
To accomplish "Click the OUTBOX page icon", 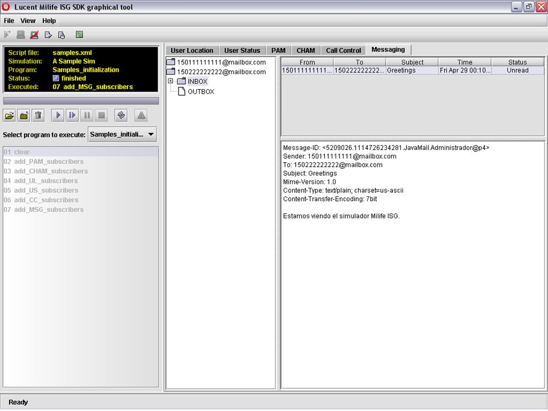I will 182,91.
